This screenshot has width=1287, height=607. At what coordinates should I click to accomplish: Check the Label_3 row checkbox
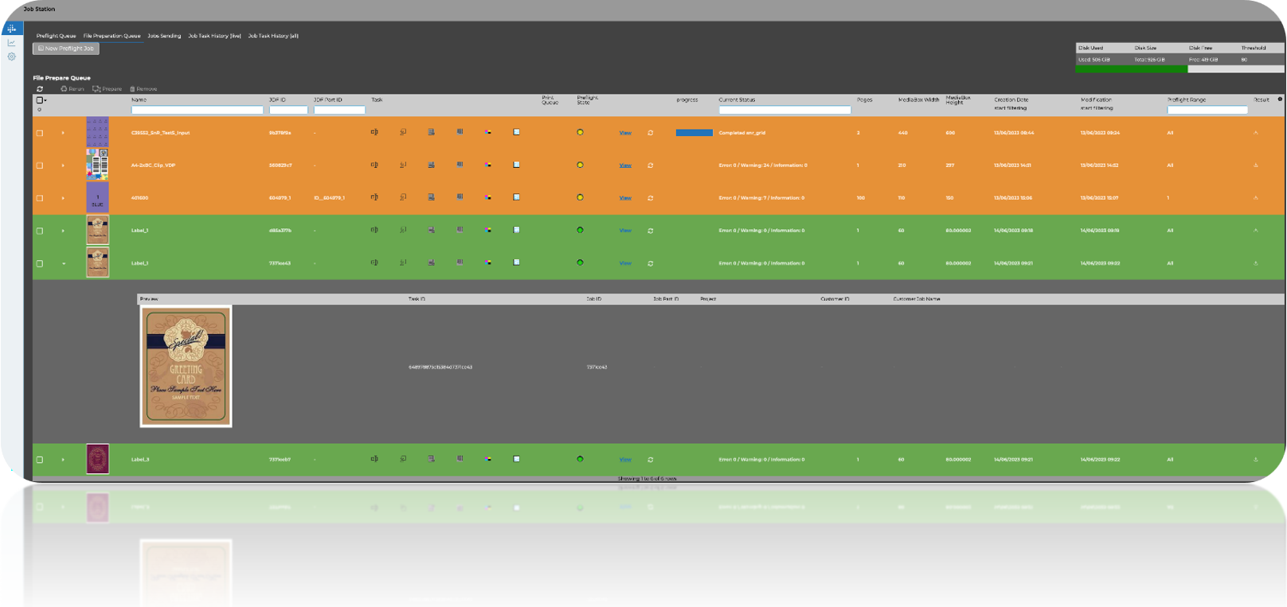40,460
